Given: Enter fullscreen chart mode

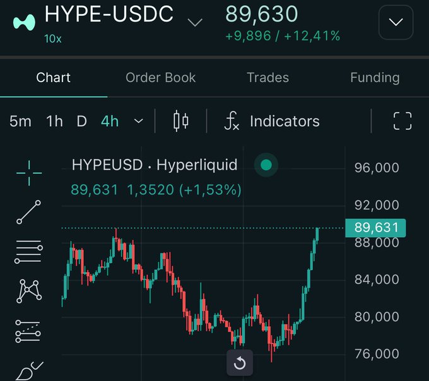Looking at the screenshot, I should (403, 121).
